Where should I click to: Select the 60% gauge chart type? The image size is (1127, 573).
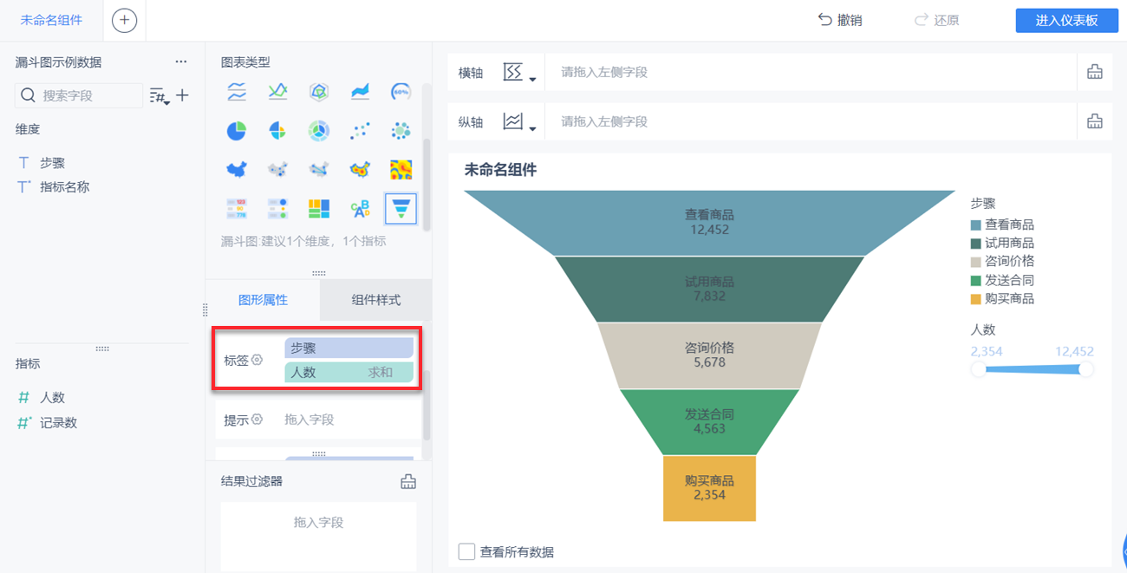click(x=401, y=91)
